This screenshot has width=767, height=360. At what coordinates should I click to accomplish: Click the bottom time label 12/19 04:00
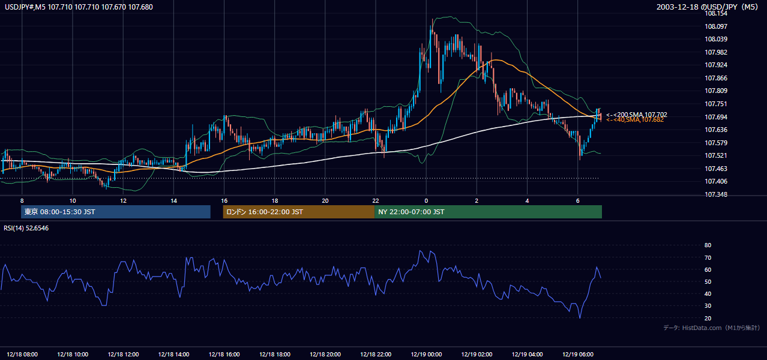pyautogui.click(x=527, y=354)
